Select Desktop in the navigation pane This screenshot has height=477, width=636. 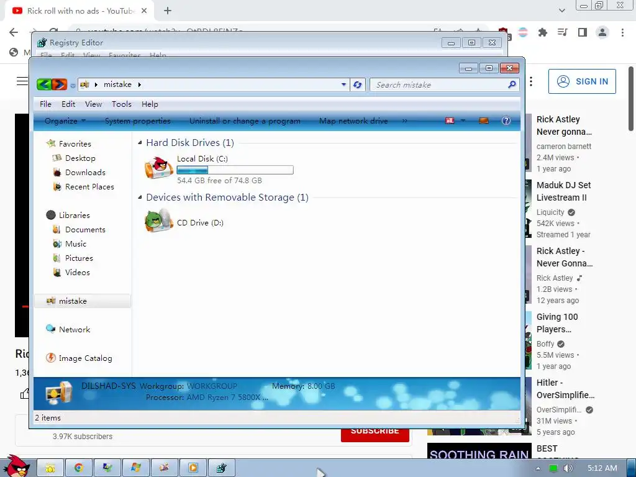(80, 158)
